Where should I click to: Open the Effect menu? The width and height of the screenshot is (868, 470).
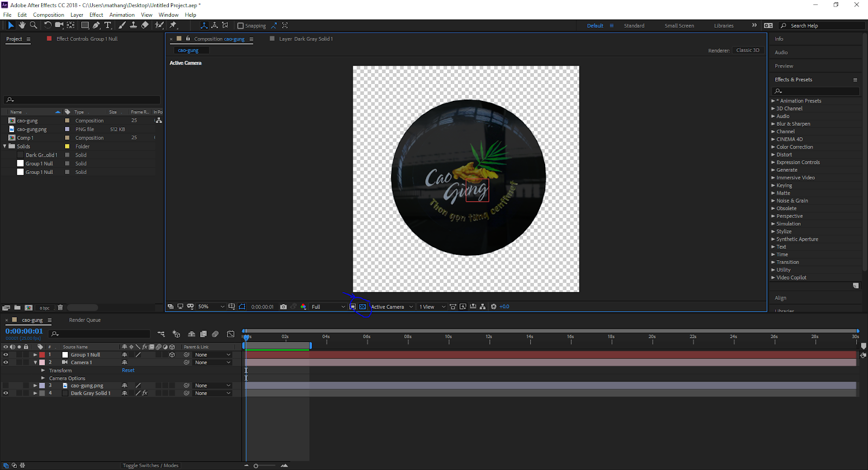(x=96, y=15)
